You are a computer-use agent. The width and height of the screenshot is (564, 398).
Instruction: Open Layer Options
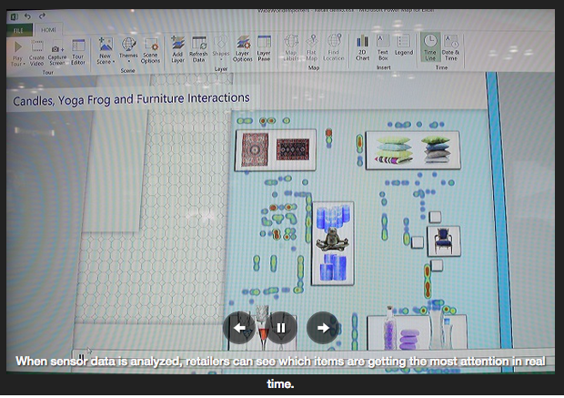click(243, 48)
